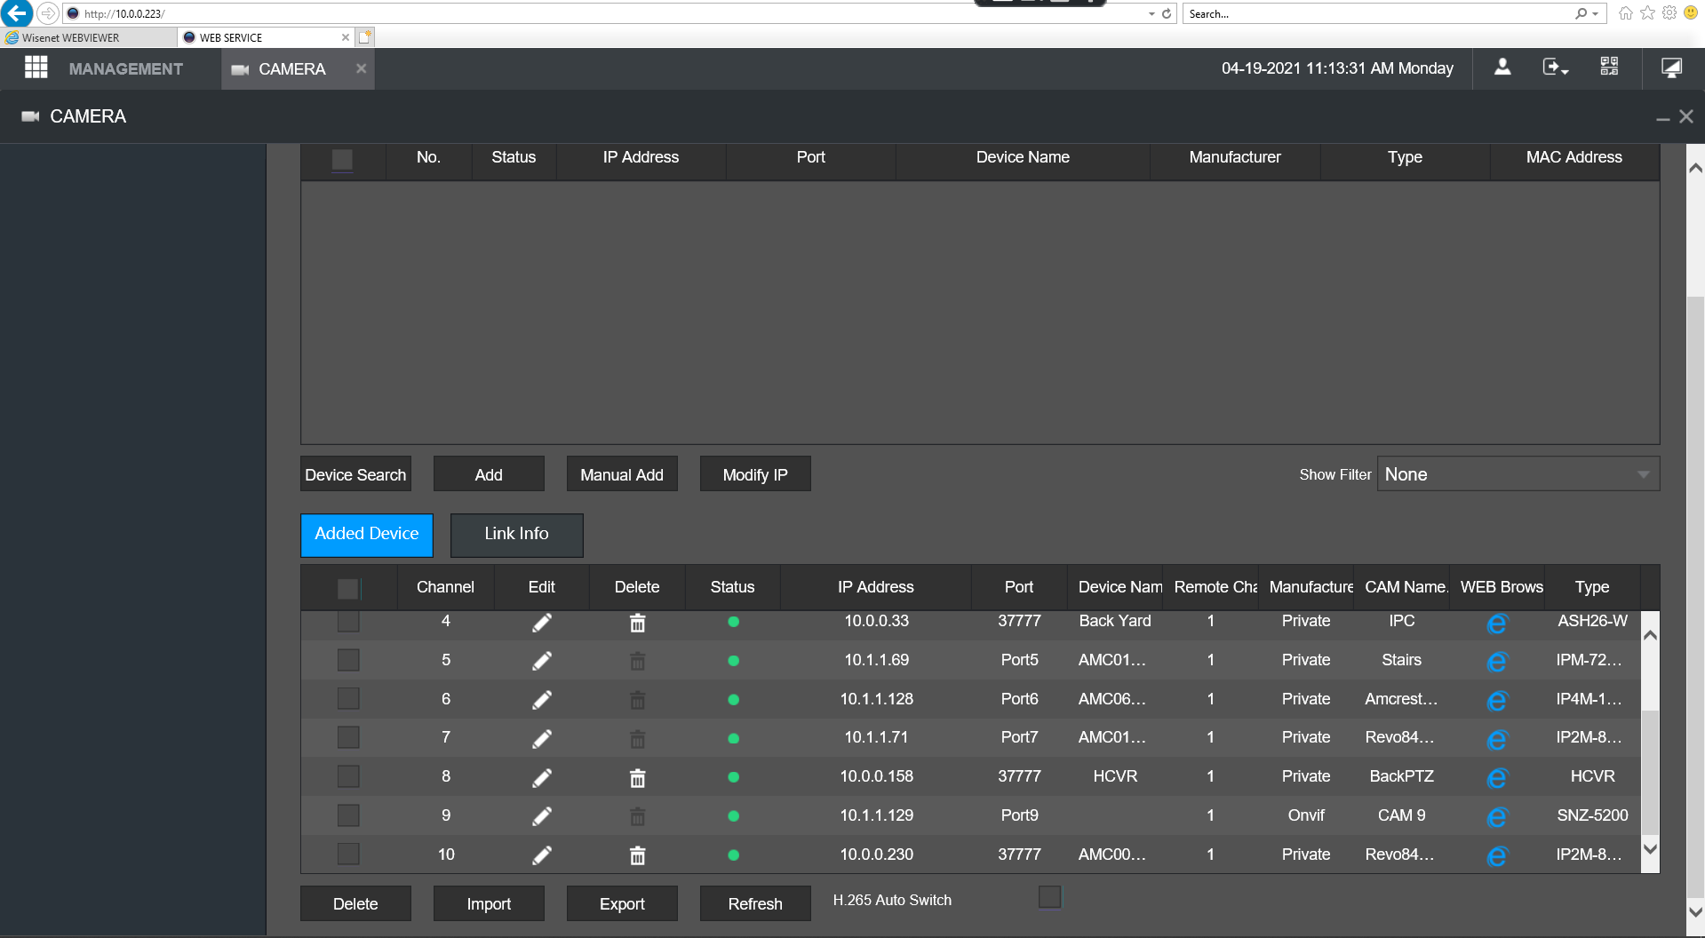Click the Export button

pyautogui.click(x=622, y=903)
